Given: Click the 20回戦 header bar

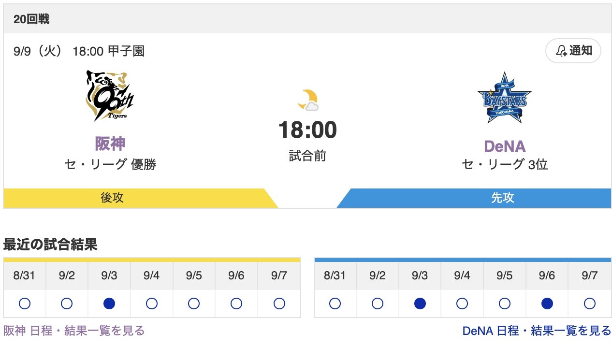Looking at the screenshot, I should tap(307, 19).
